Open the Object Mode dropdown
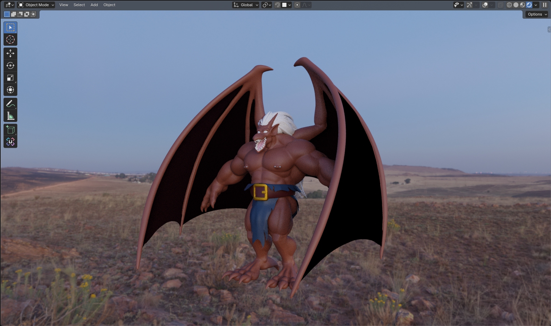The width and height of the screenshot is (551, 326). 36,5
